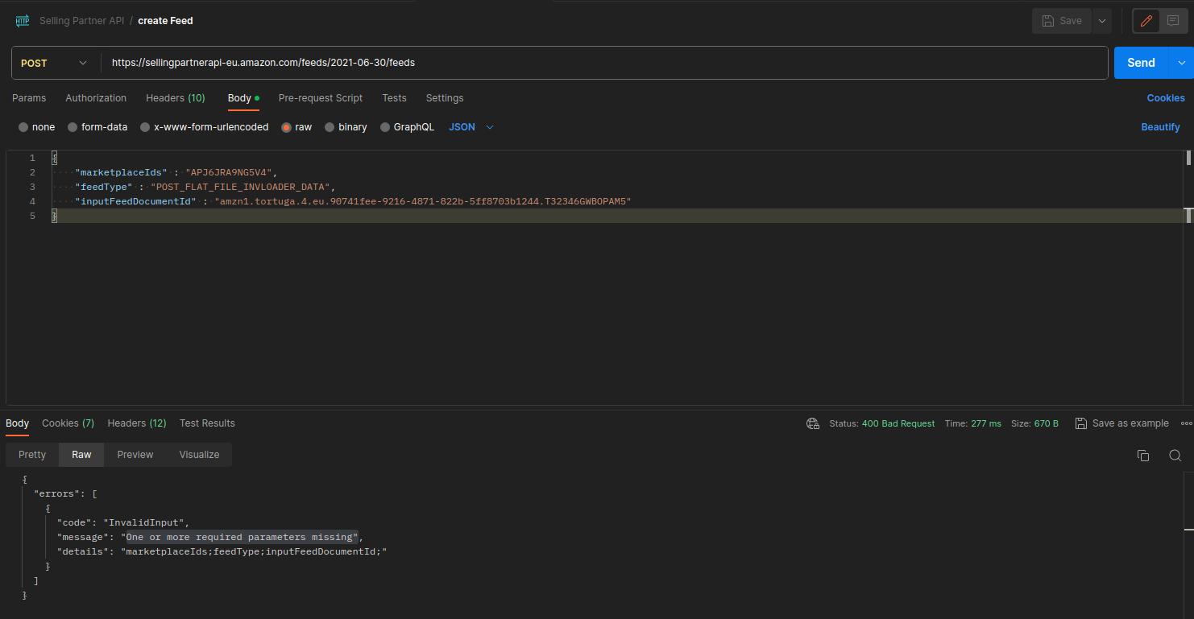The height and width of the screenshot is (619, 1194).
Task: Open the Pretty response view tab
Action: (31, 454)
